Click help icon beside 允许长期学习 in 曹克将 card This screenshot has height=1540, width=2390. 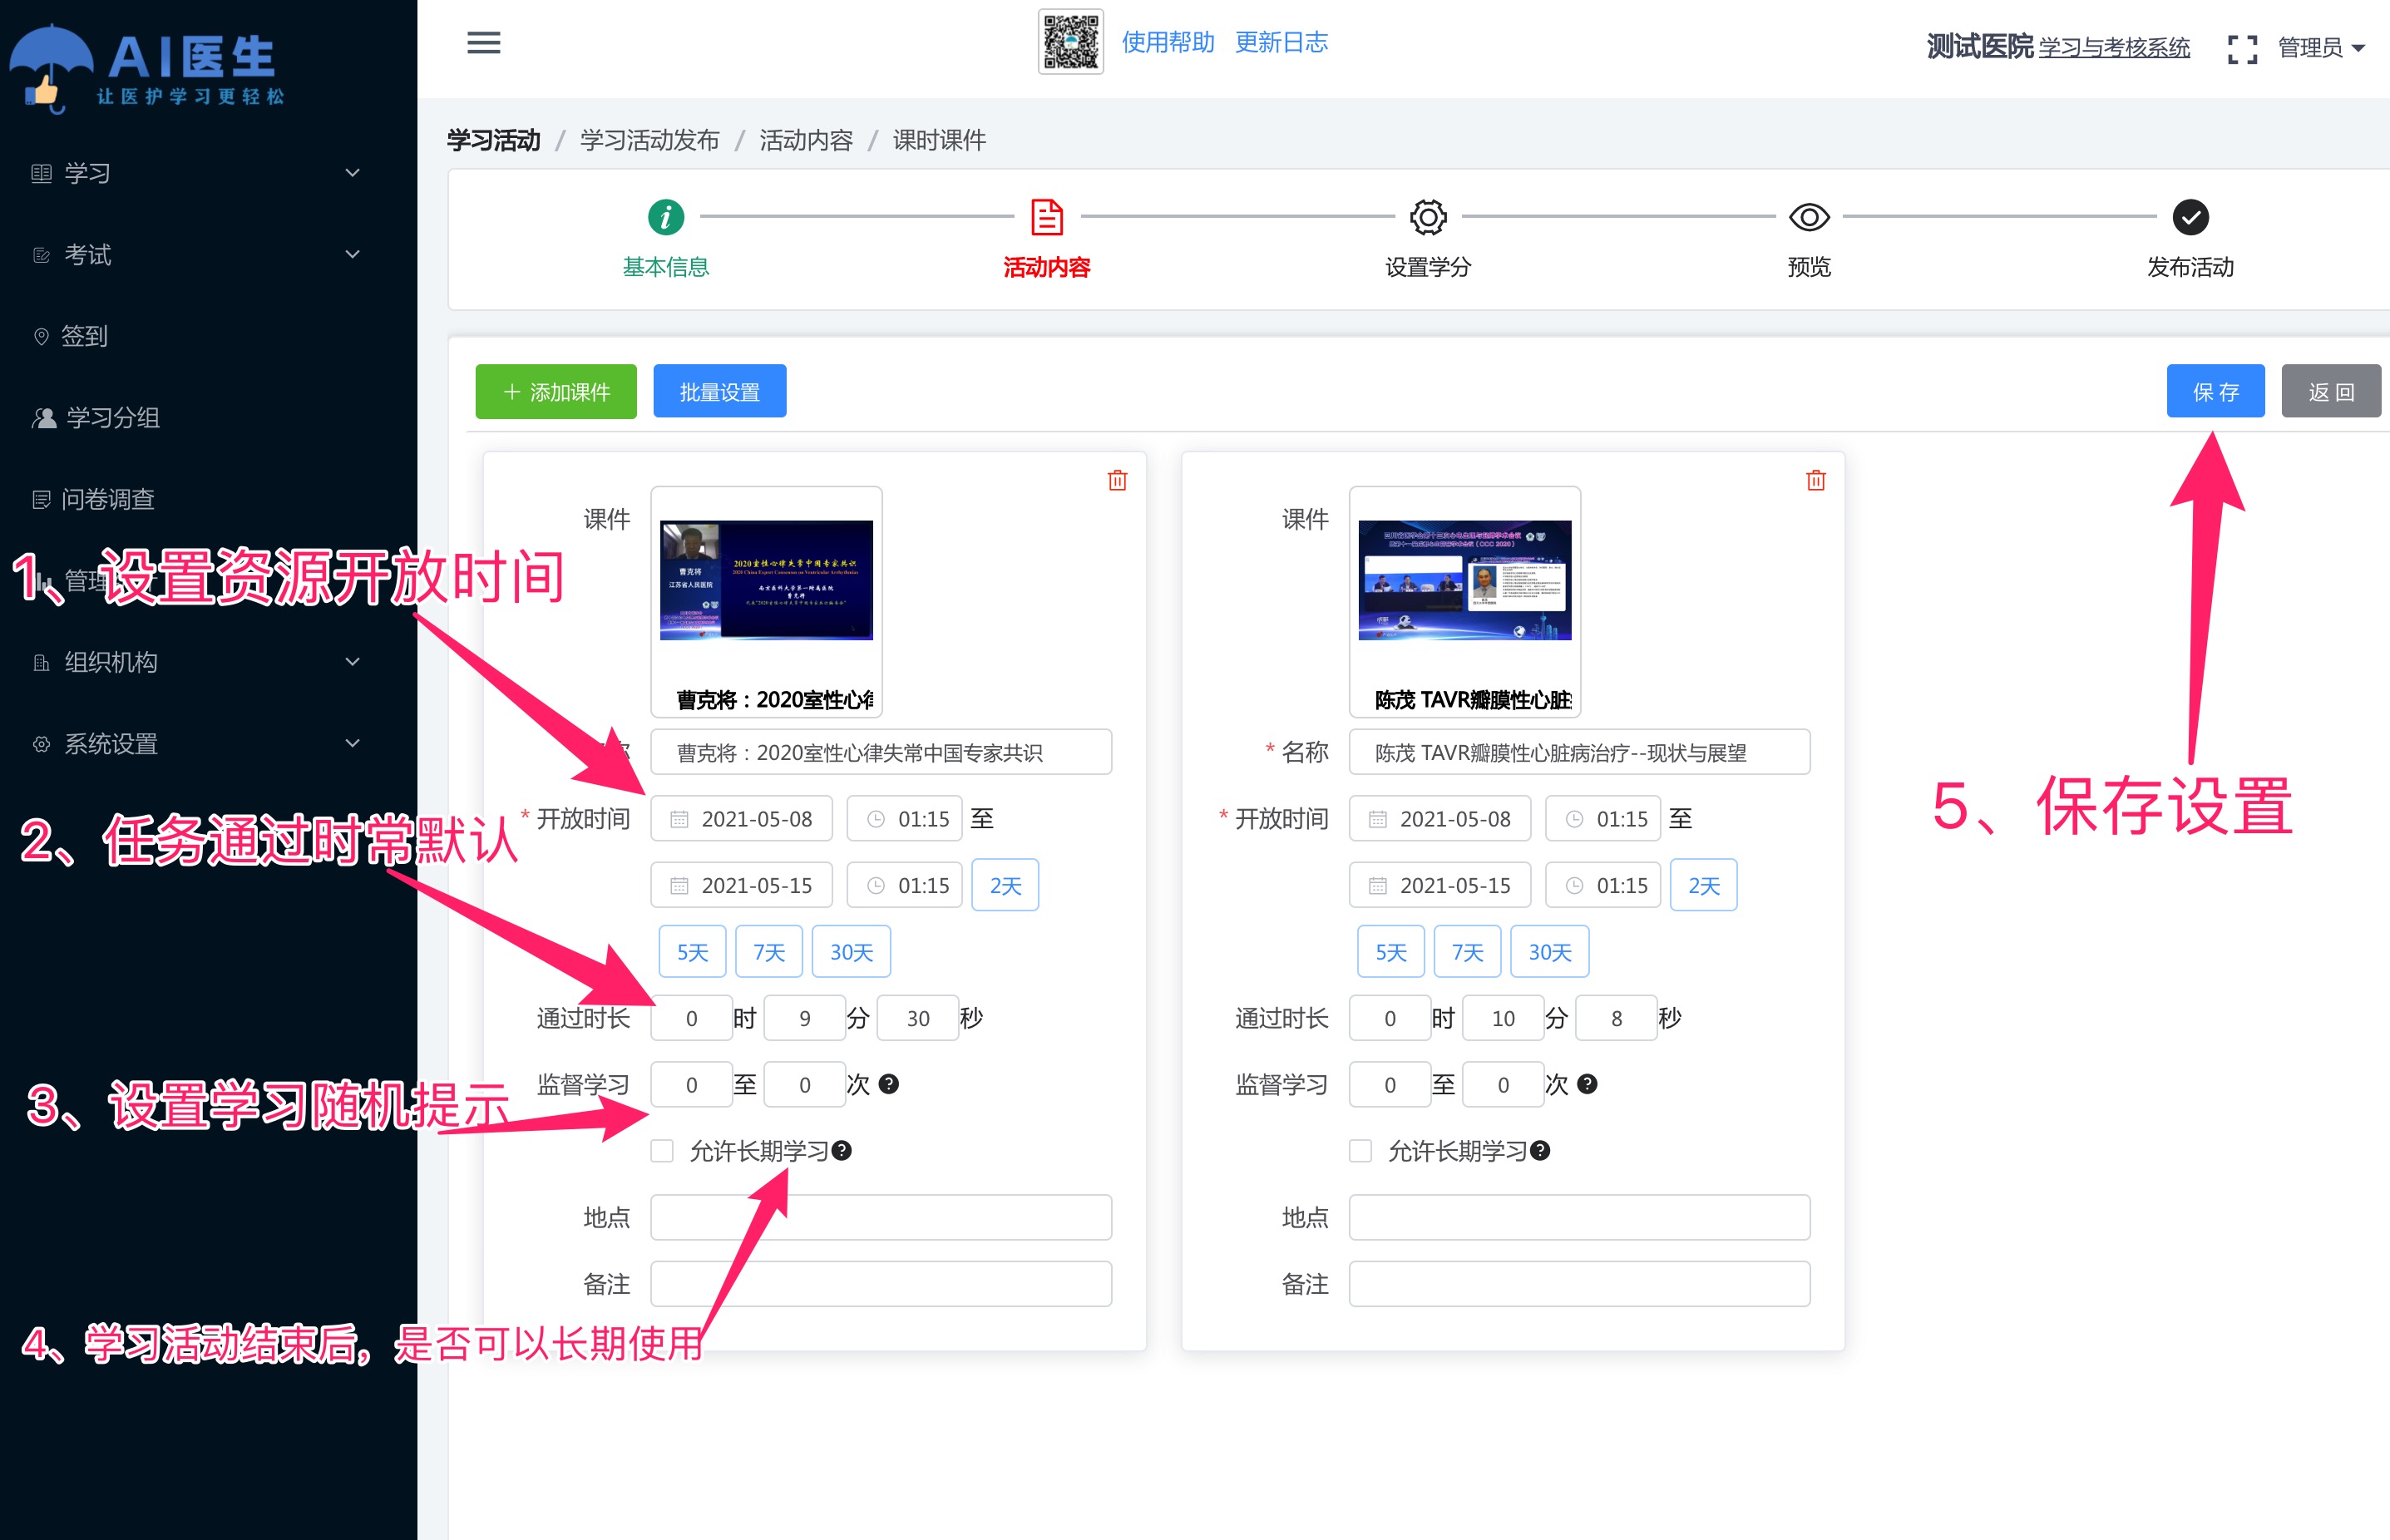842,1151
